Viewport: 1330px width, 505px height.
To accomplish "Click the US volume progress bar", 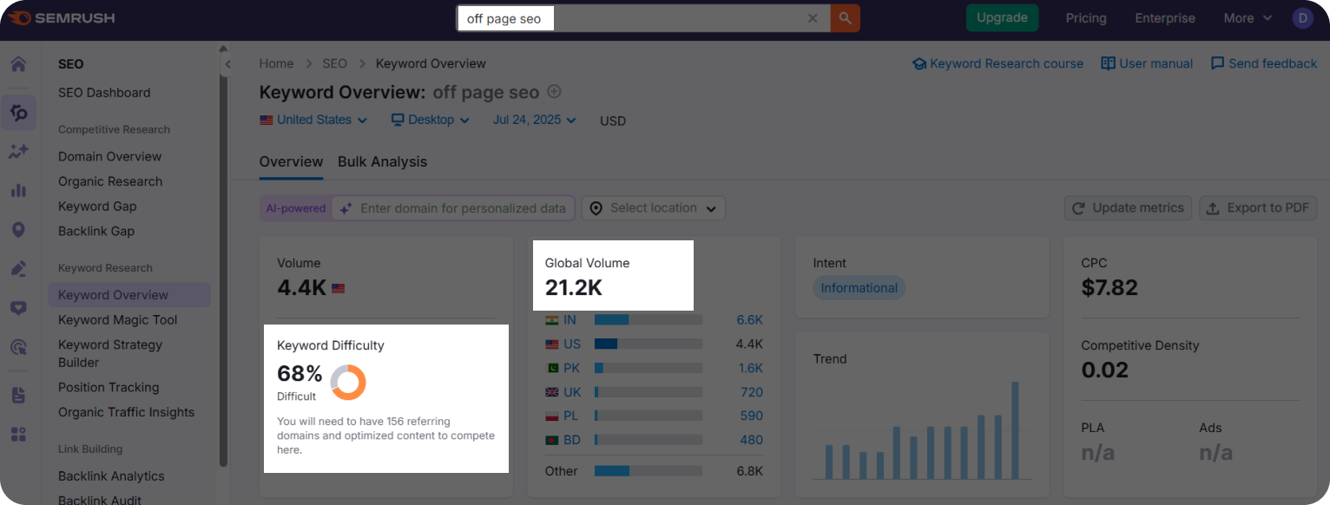I will tap(649, 344).
